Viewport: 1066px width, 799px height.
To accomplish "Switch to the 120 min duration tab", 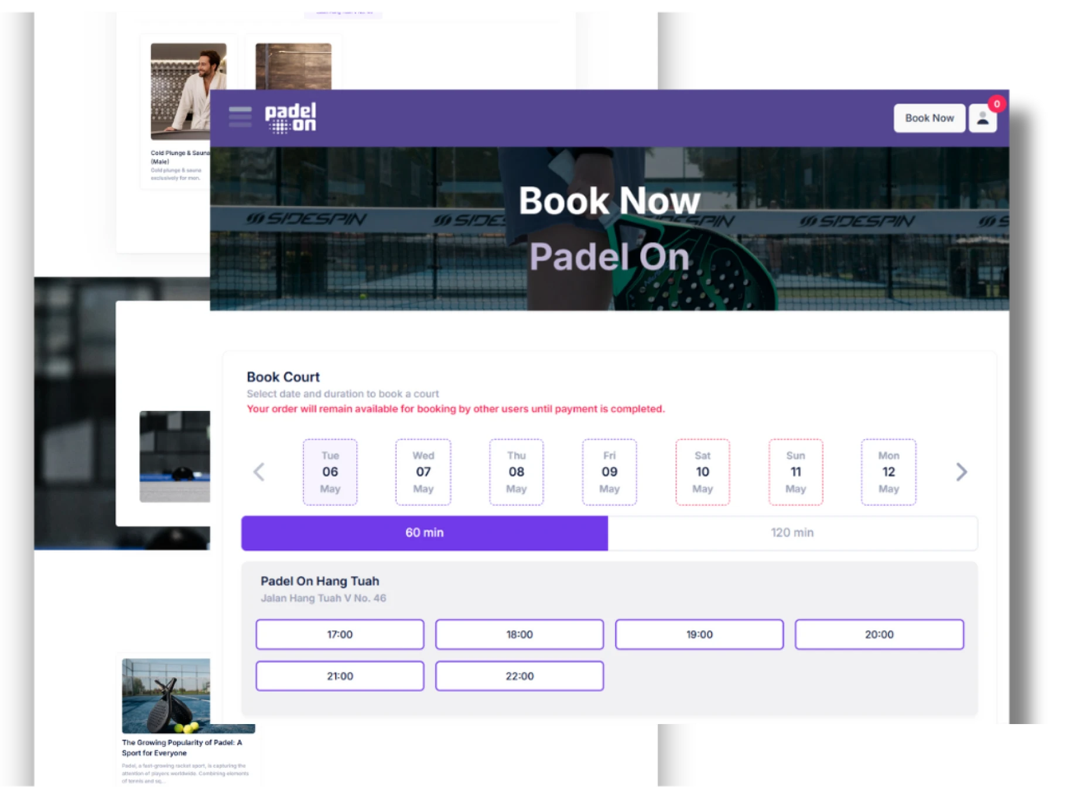I will (792, 533).
